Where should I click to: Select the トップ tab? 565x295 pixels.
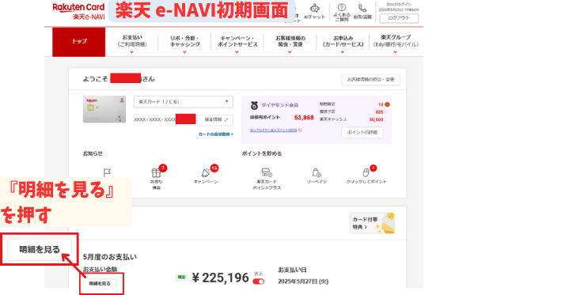point(79,42)
